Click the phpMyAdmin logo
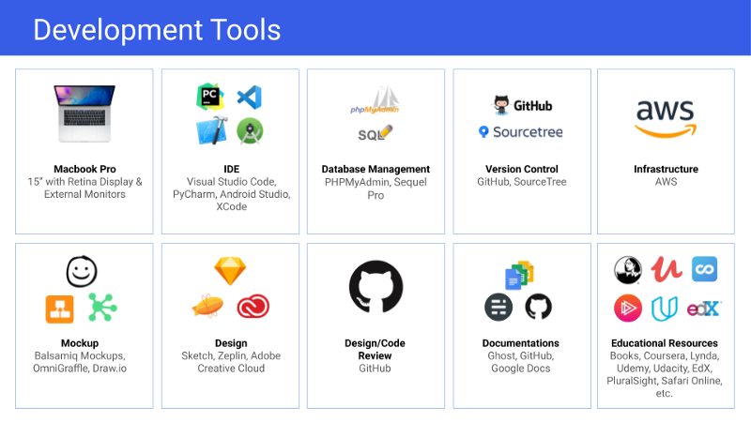The image size is (751, 422). pyautogui.click(x=375, y=100)
